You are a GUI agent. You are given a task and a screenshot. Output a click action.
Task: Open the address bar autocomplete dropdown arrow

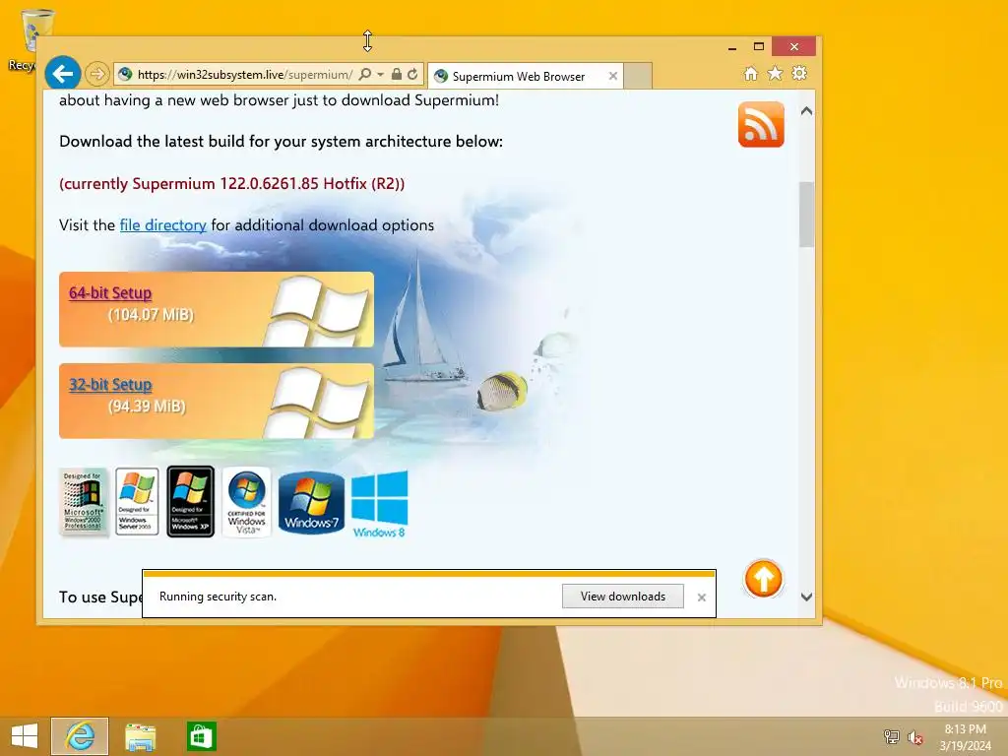pos(380,75)
